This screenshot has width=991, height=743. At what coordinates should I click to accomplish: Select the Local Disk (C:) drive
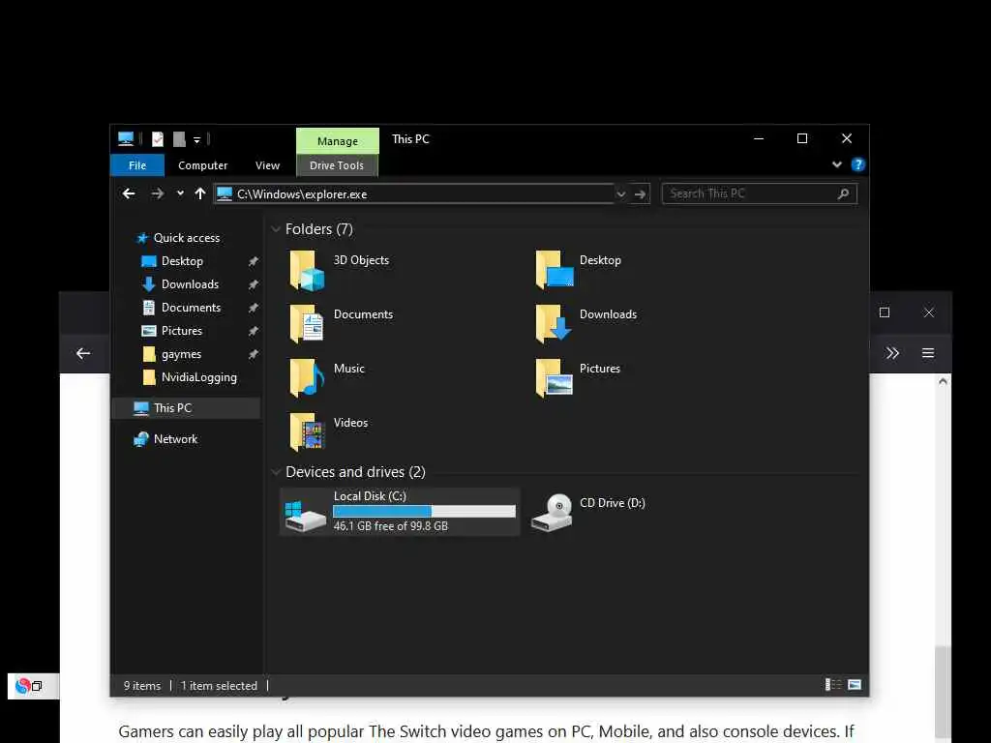click(400, 512)
